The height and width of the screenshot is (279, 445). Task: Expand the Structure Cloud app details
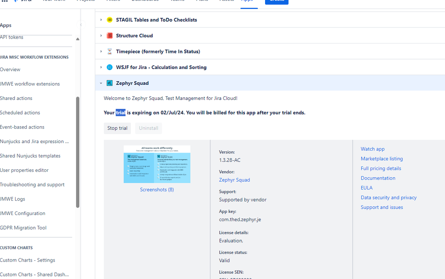tap(101, 36)
